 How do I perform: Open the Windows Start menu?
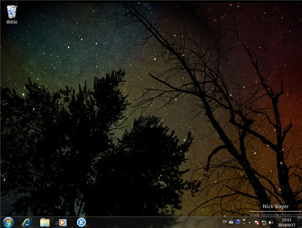[x=8, y=221]
